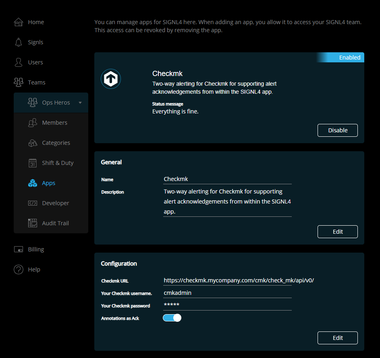This screenshot has width=380, height=358.
Task: Click the 'Everything is fine.' status message
Action: (x=175, y=111)
